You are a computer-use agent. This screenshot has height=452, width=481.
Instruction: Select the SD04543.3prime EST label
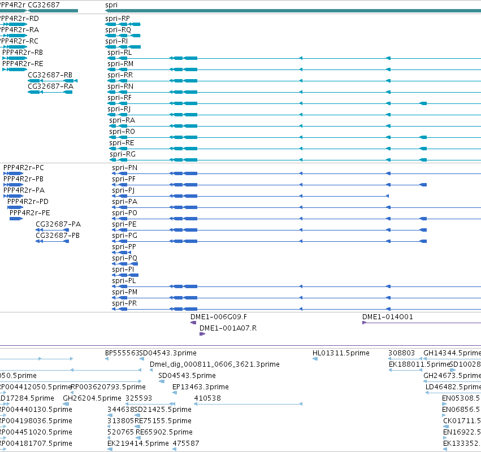[x=168, y=353]
